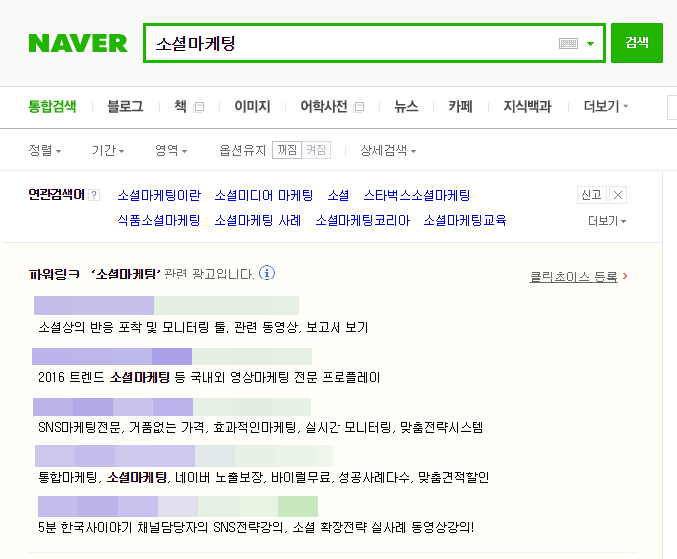677x559 pixels.
Task: Open the blurred ad title above SNS마케팅전문
Action: point(172,407)
